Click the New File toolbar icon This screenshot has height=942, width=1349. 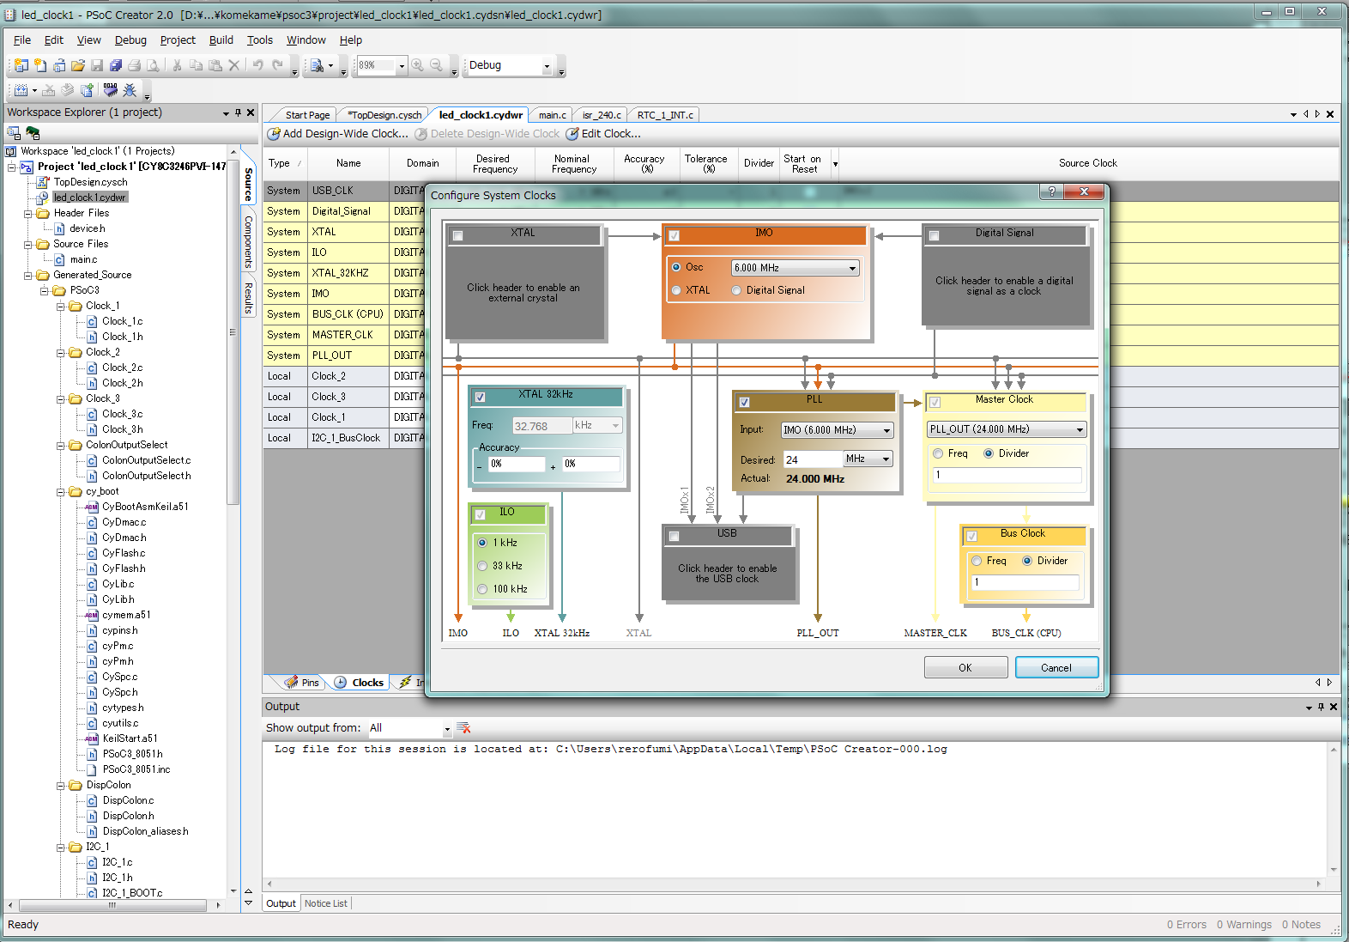[x=40, y=65]
